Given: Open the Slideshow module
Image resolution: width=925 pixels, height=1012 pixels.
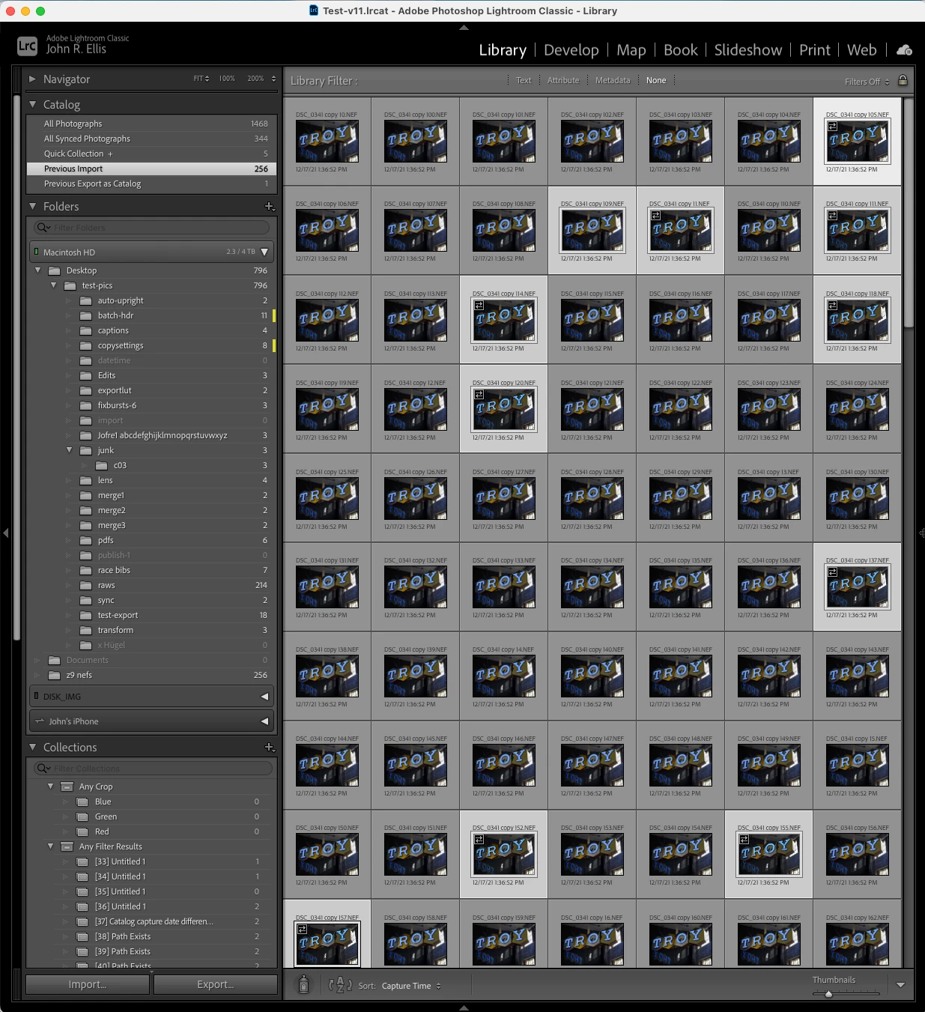Looking at the screenshot, I should pyautogui.click(x=748, y=50).
